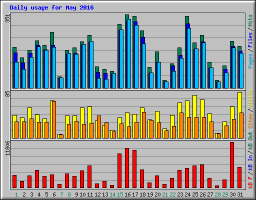Select day 24 on the x-axis
Screen dimensions: 256x200
[187, 194]
